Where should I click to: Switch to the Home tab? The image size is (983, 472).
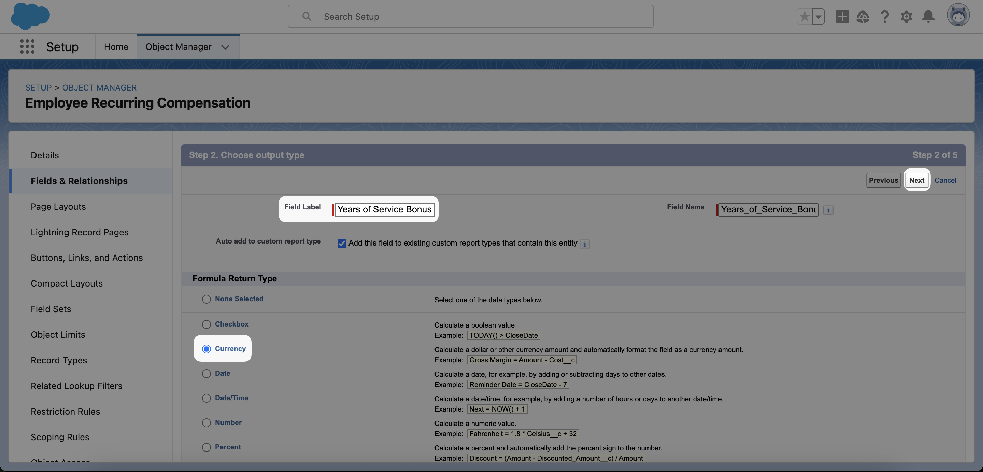coord(116,46)
